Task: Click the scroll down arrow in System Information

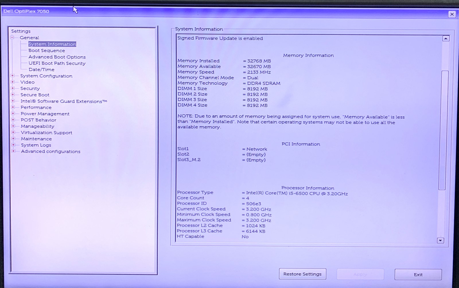Action: pos(440,240)
